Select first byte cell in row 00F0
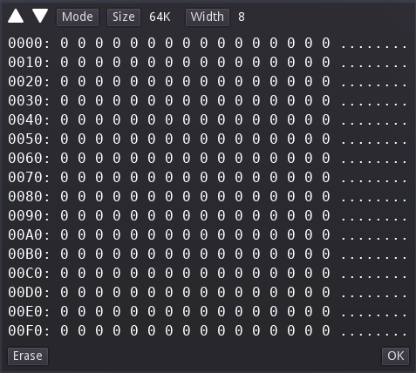 click(x=65, y=331)
